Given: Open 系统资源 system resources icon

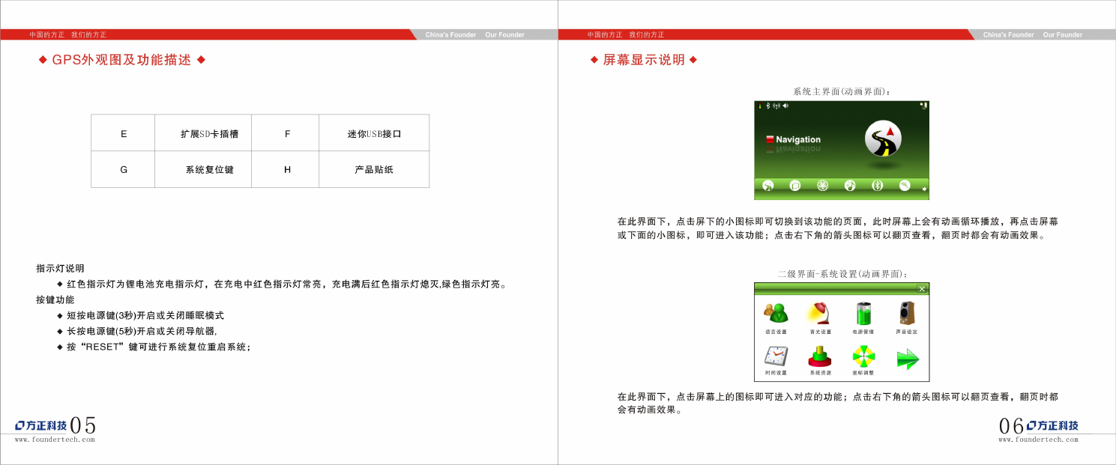Looking at the screenshot, I should click(x=819, y=356).
